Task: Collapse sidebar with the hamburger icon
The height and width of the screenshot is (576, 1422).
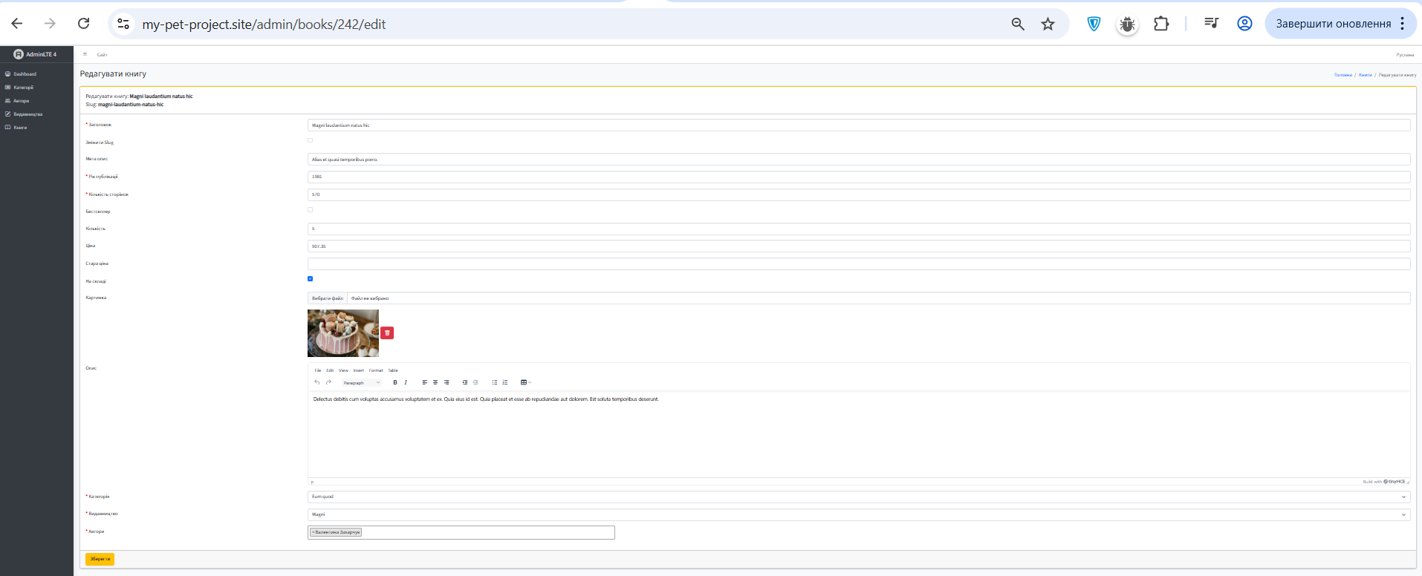Action: 85,54
